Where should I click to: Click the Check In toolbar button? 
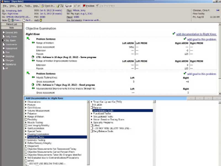[x=48, y=6]
